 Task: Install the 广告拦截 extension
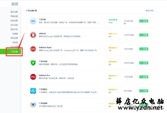pos(144,21)
